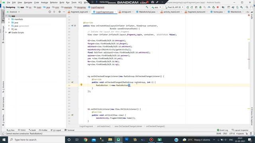Open Project panel settings gear
Image resolution: width=255 pixels, height=143 pixels.
tap(59, 12)
